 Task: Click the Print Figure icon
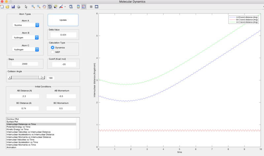pyautogui.click(x=18, y=7)
